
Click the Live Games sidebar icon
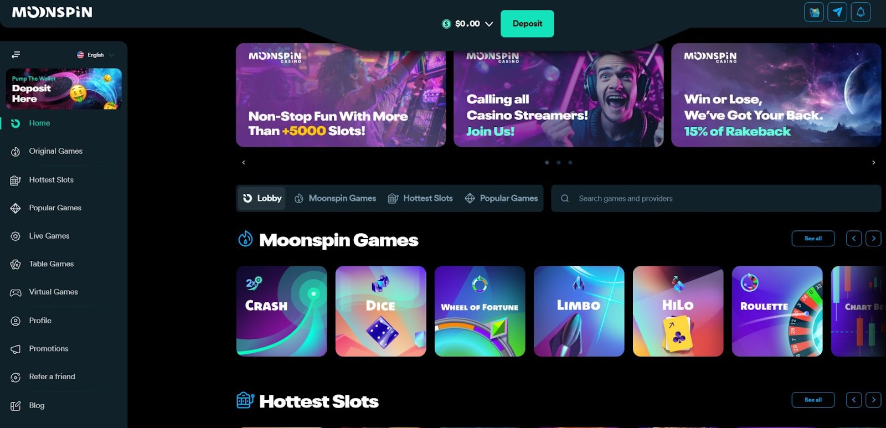(x=16, y=236)
